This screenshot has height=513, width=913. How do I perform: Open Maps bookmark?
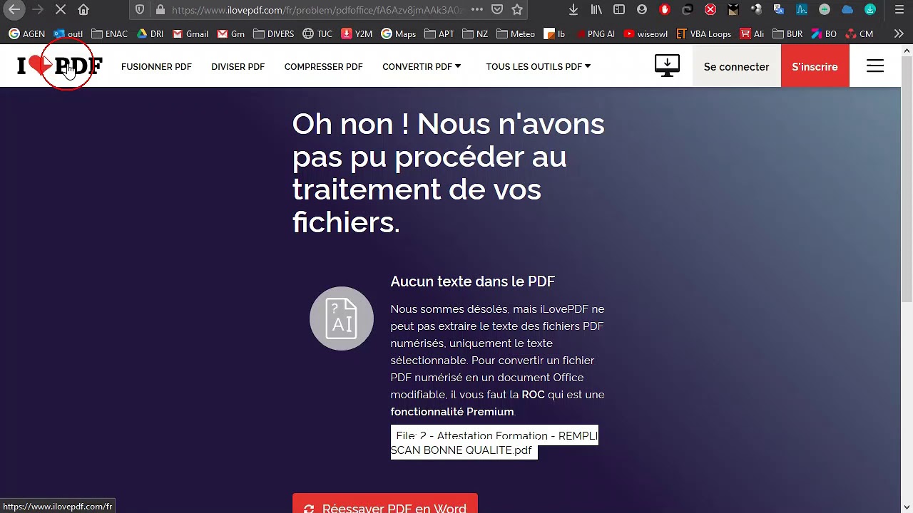point(399,33)
